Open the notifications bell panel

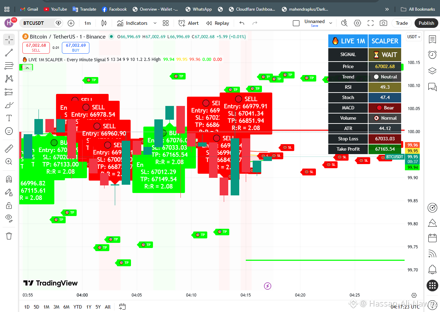pyautogui.click(x=432, y=269)
